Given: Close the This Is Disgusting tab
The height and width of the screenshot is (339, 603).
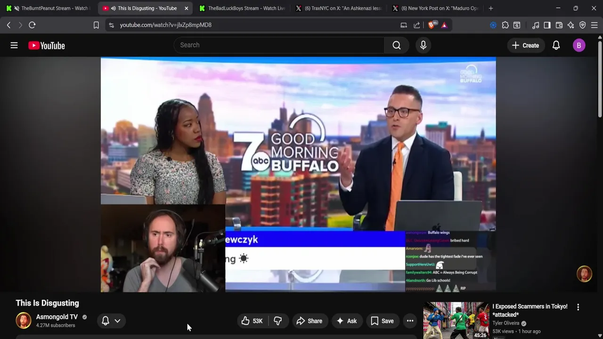Looking at the screenshot, I should coord(187,8).
